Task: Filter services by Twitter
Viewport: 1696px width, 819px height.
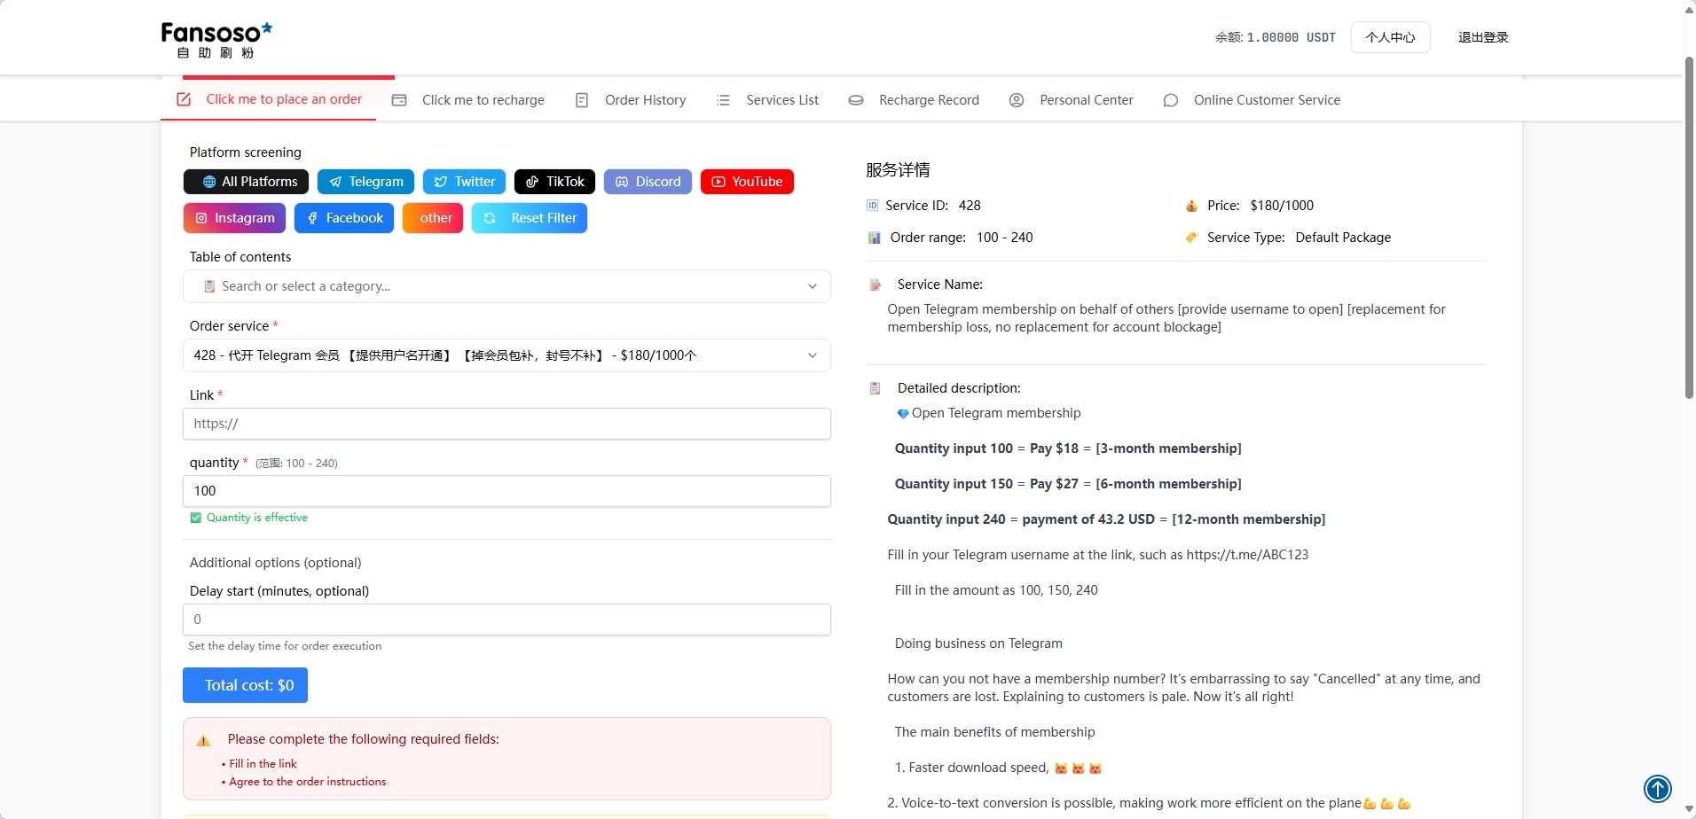Action: pos(464,182)
